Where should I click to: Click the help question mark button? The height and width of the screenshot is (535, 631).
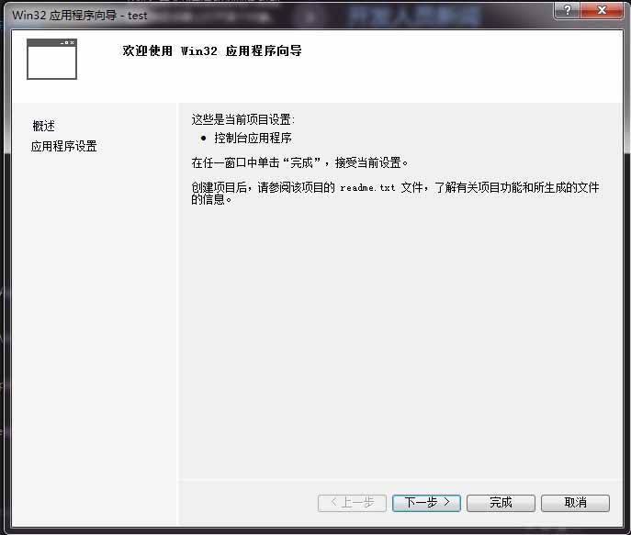pos(567,10)
